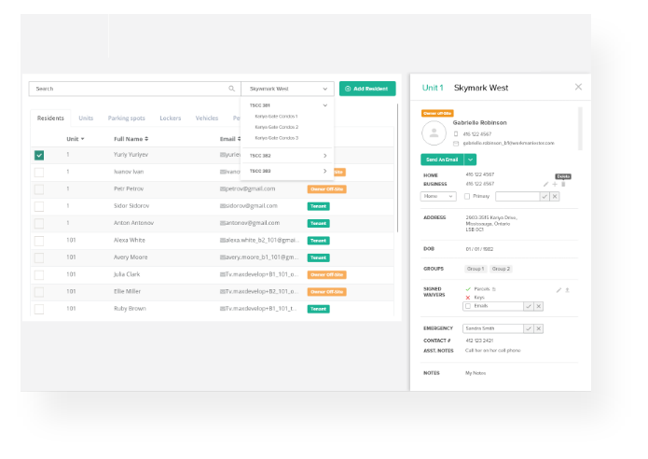Switch to the Parking spots tab

click(126, 118)
